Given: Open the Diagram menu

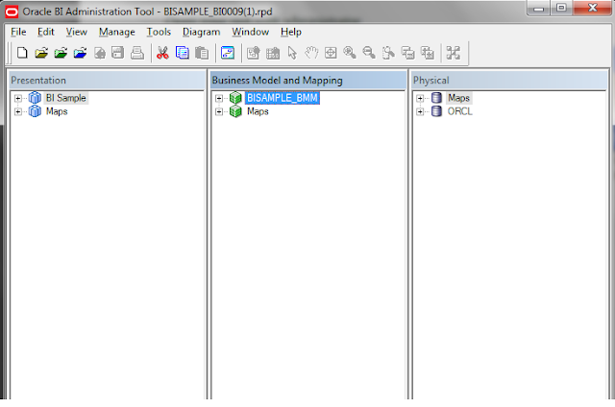Looking at the screenshot, I should 201,32.
